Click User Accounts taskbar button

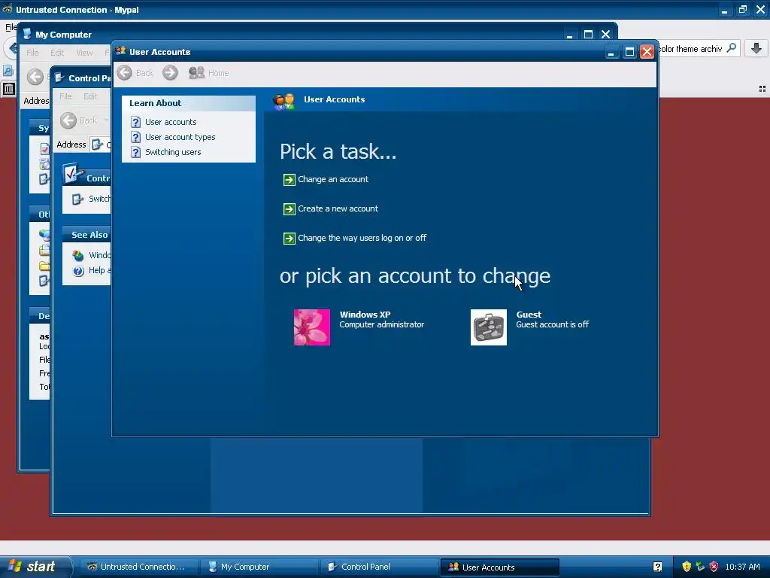(499, 567)
